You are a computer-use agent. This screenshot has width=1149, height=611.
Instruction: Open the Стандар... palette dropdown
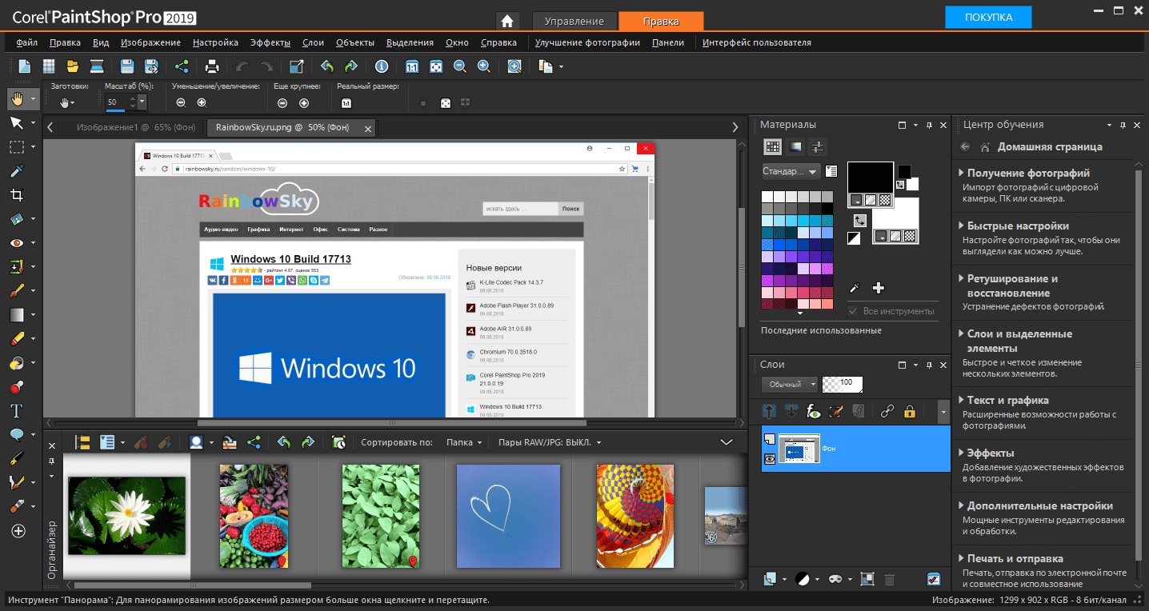791,171
